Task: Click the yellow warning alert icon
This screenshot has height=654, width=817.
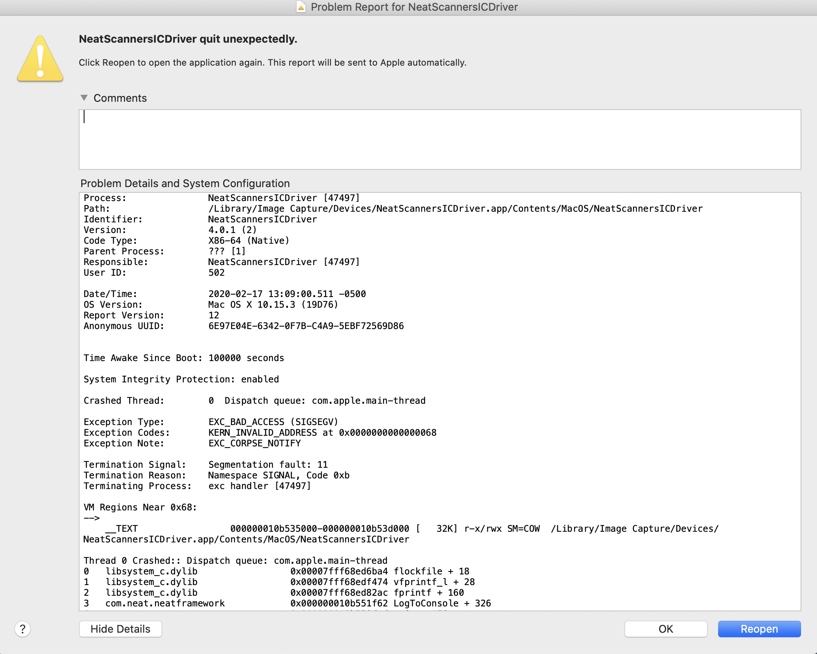Action: 40,58
